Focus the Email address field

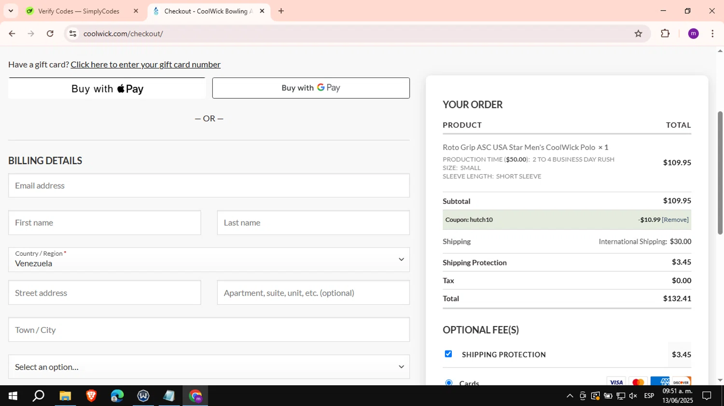point(209,185)
